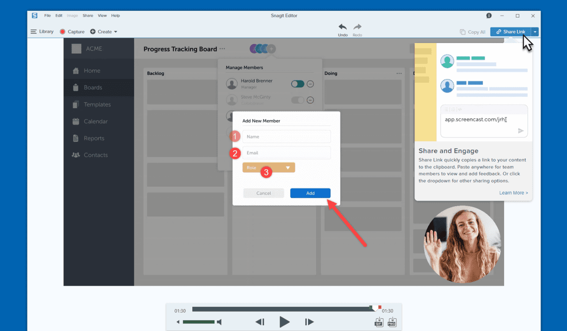
Task: Step back one frame in the video
Action: click(259, 322)
